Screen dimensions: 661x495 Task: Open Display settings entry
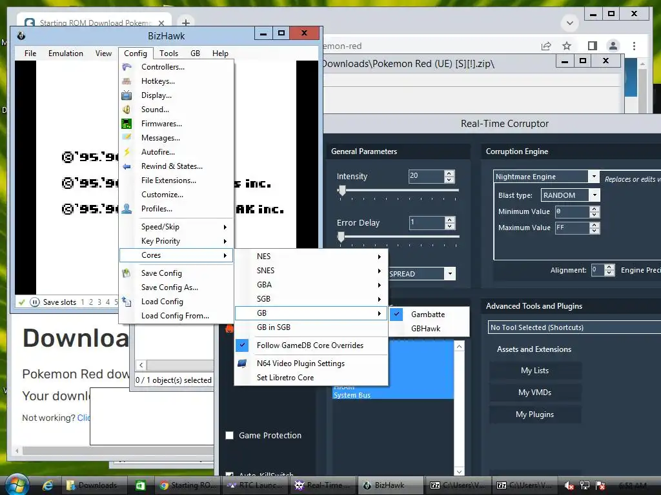[176, 95]
